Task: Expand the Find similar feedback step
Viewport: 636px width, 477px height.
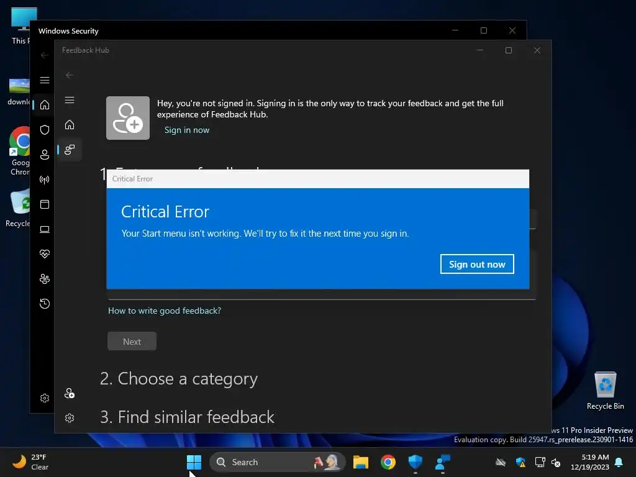Action: tap(187, 417)
